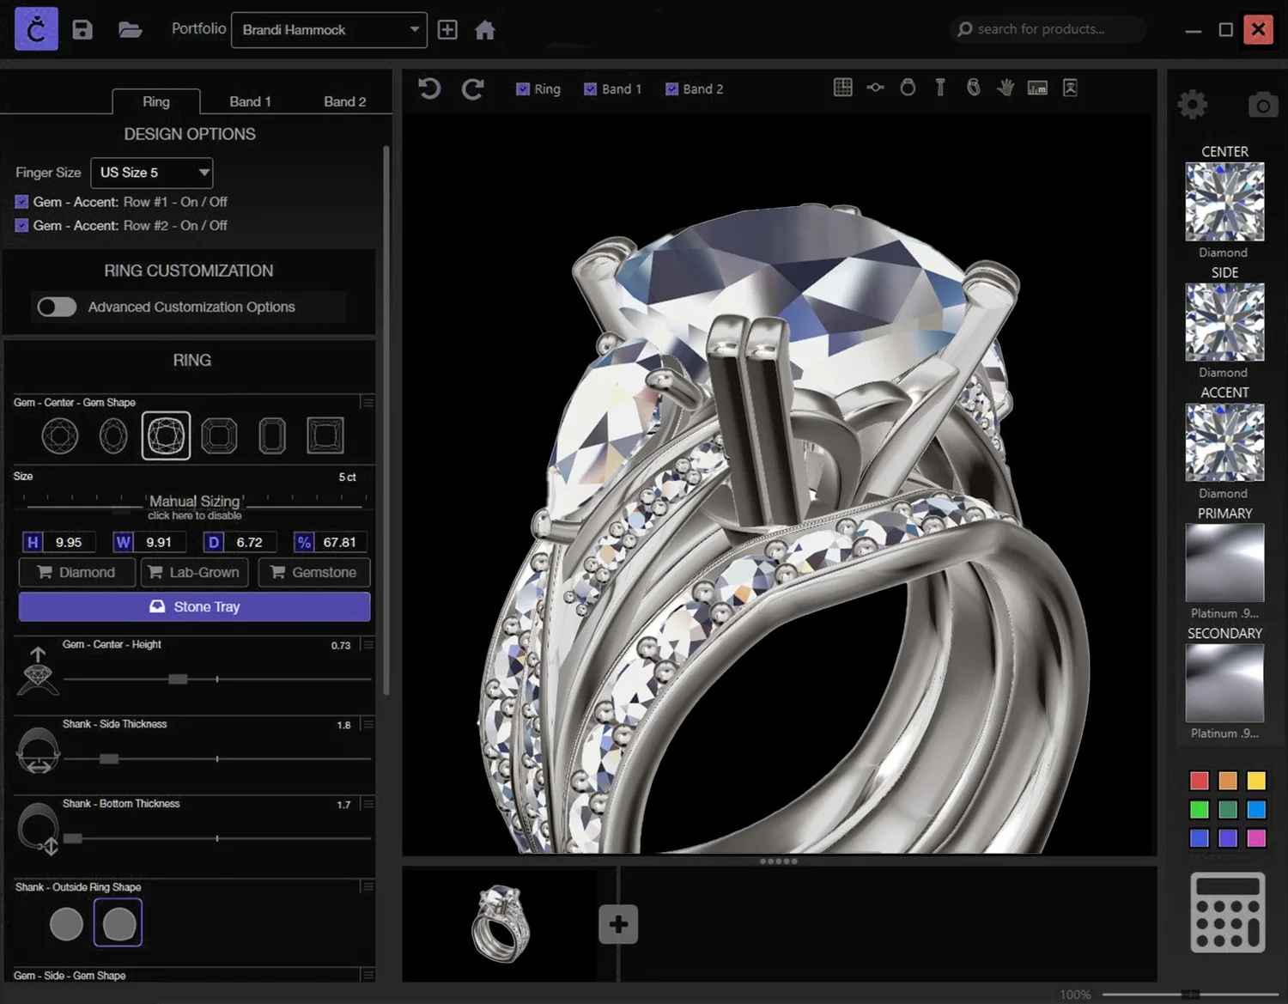
Task: Open the settings gear panel
Action: point(1193,104)
